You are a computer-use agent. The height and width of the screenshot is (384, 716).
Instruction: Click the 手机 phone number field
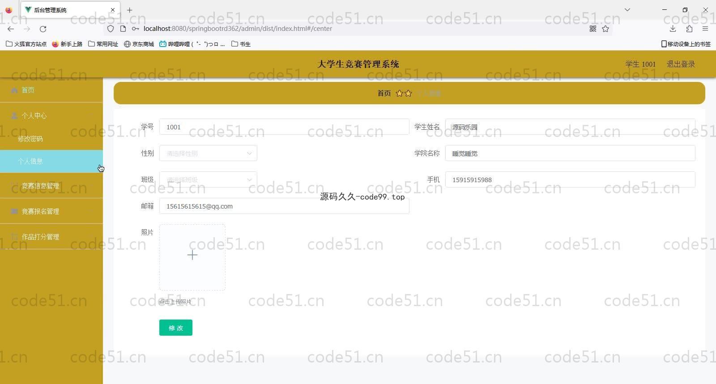click(x=570, y=179)
